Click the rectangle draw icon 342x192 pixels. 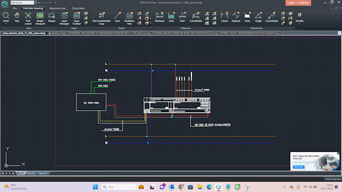click(x=139, y=14)
